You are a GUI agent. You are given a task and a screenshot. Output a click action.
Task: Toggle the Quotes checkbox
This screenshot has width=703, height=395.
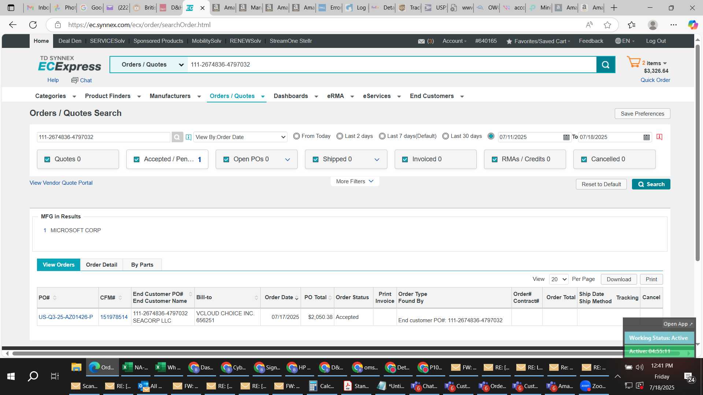pyautogui.click(x=47, y=159)
